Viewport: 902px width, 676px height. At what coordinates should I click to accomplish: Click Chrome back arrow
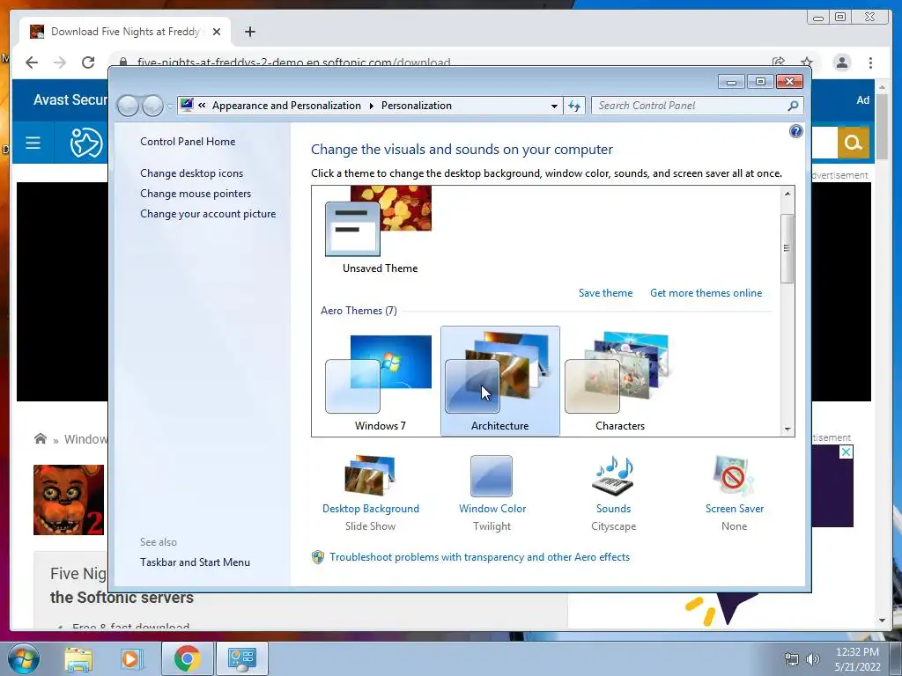click(32, 62)
